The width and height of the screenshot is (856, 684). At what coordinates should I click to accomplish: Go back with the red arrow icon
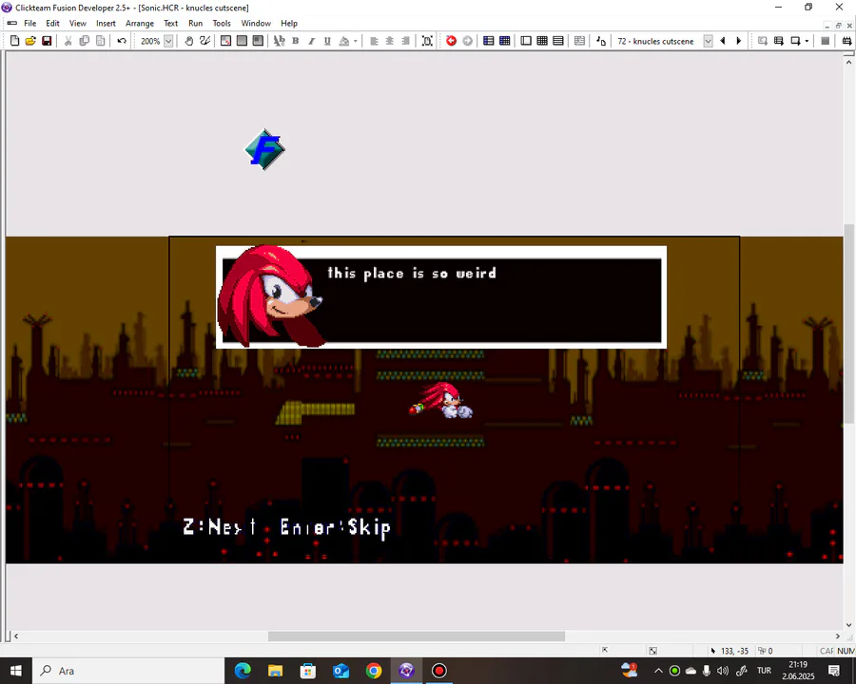[x=452, y=41]
